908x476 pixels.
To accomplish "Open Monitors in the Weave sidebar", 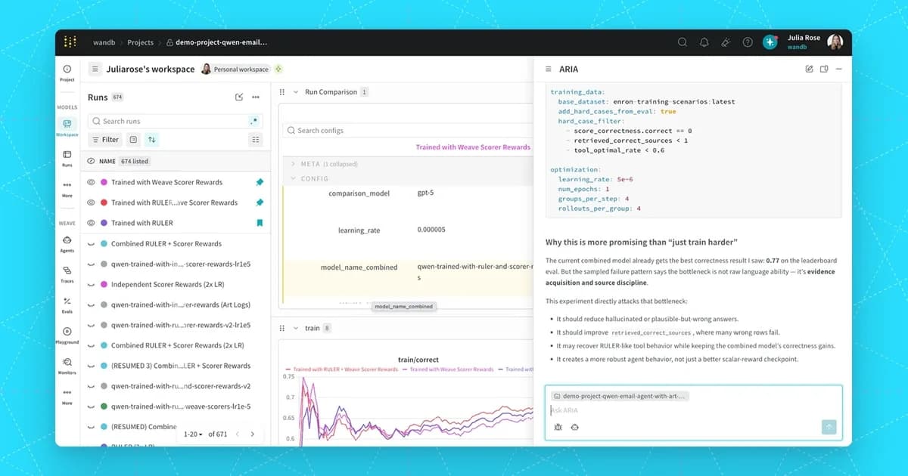I will pos(67,366).
